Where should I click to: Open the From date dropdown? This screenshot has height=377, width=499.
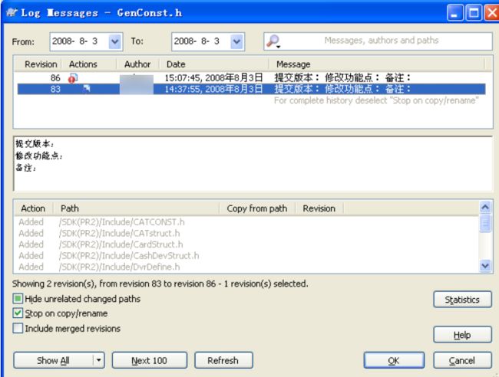pos(115,41)
